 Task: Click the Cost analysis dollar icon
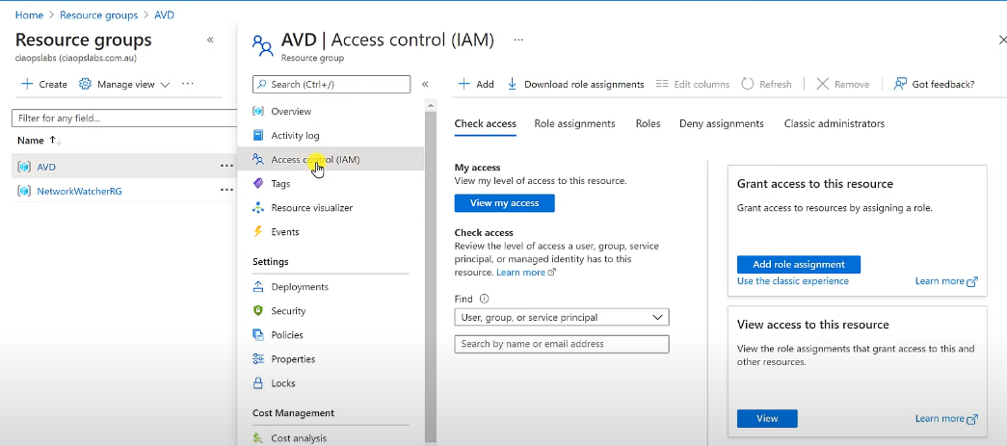click(258, 438)
